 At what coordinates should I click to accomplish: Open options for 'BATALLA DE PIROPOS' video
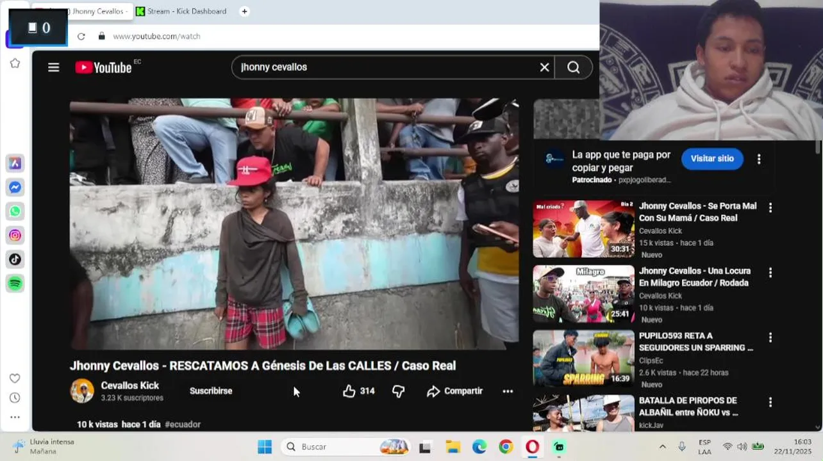coord(770,402)
